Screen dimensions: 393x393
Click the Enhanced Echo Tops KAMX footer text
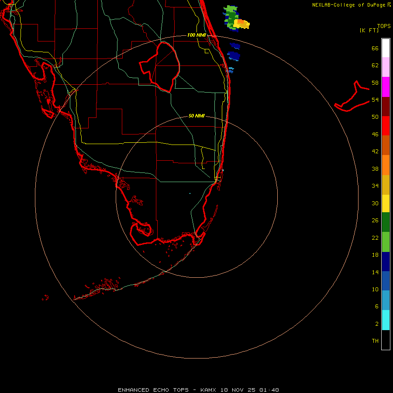(198, 390)
